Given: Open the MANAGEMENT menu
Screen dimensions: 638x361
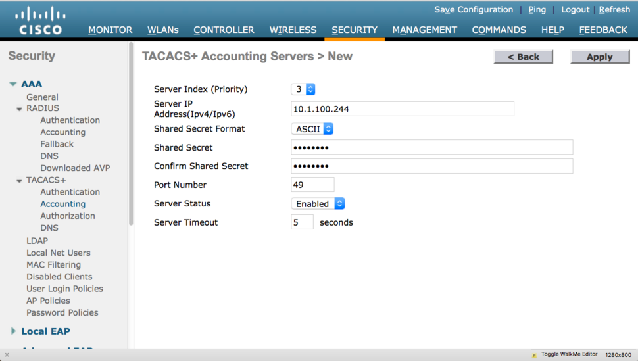Looking at the screenshot, I should [x=424, y=30].
